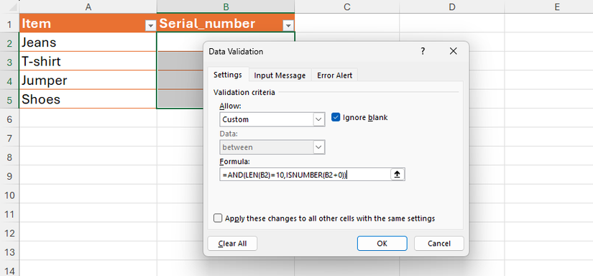Image resolution: width=593 pixels, height=276 pixels.
Task: Select row 8 header
Action: click(9, 156)
